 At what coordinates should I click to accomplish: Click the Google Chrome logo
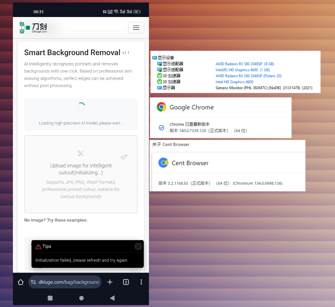tap(162, 107)
